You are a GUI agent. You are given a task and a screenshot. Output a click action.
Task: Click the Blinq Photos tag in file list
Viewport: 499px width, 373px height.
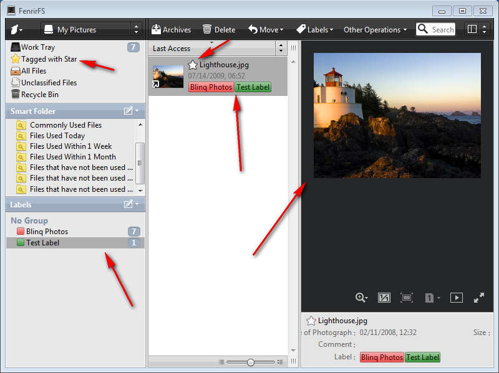coord(211,87)
